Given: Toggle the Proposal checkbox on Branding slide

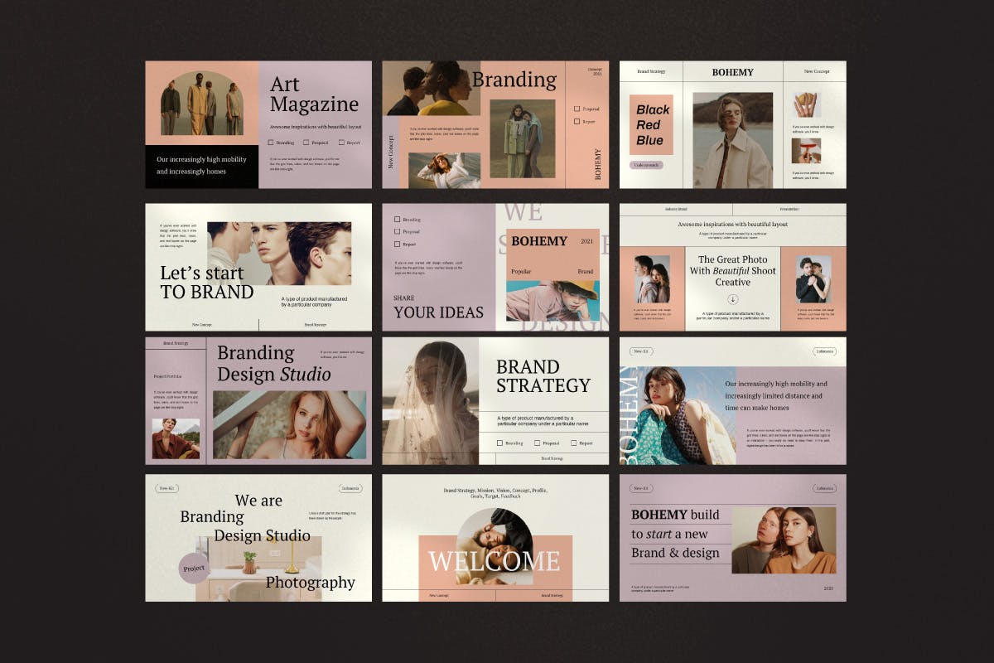Looking at the screenshot, I should [577, 109].
